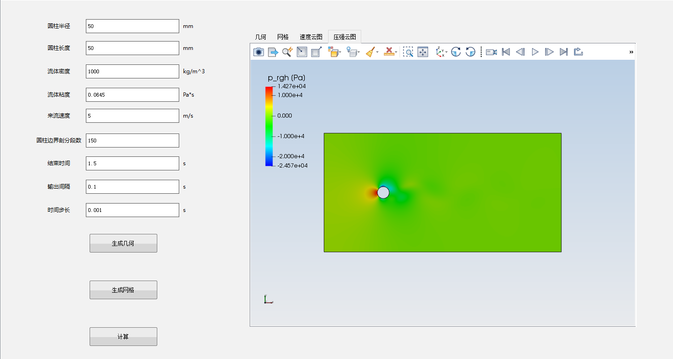Click the 流体粘度 input field
The image size is (673, 359).
click(x=133, y=95)
